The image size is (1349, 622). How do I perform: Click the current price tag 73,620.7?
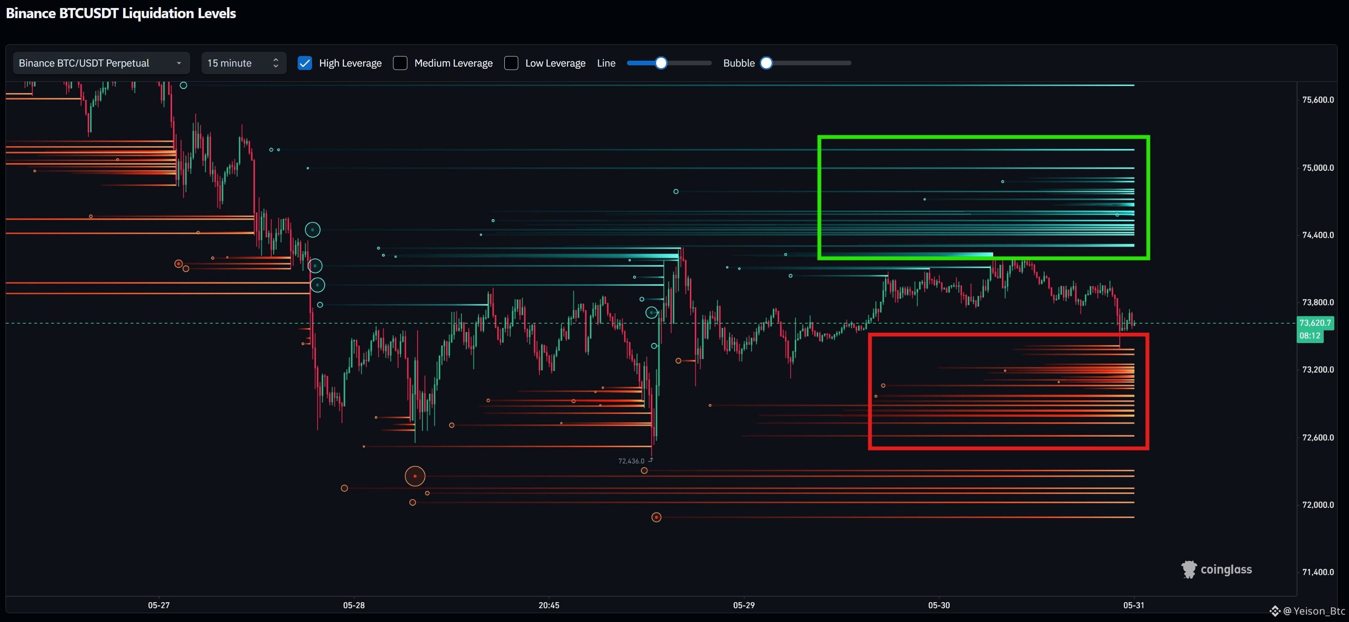(x=1314, y=323)
